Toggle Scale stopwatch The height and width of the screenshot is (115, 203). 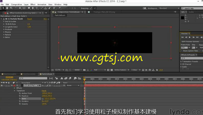[x=20, y=99]
